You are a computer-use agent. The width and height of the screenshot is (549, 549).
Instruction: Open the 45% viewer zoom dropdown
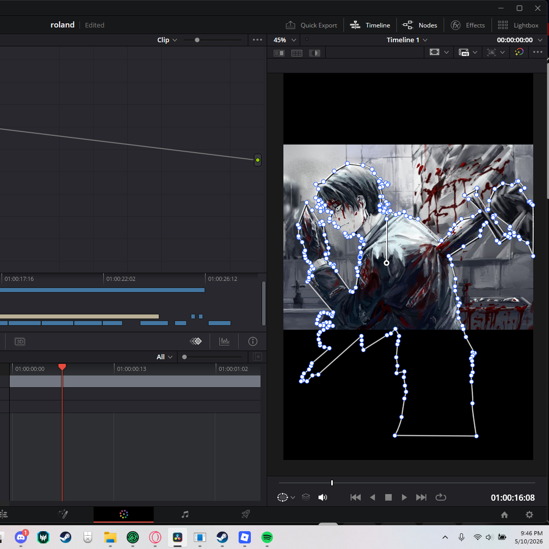[284, 40]
